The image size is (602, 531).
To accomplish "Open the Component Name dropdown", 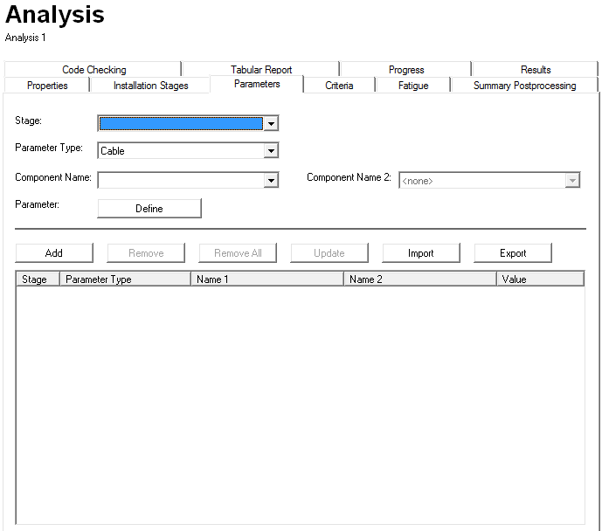I will point(271,181).
